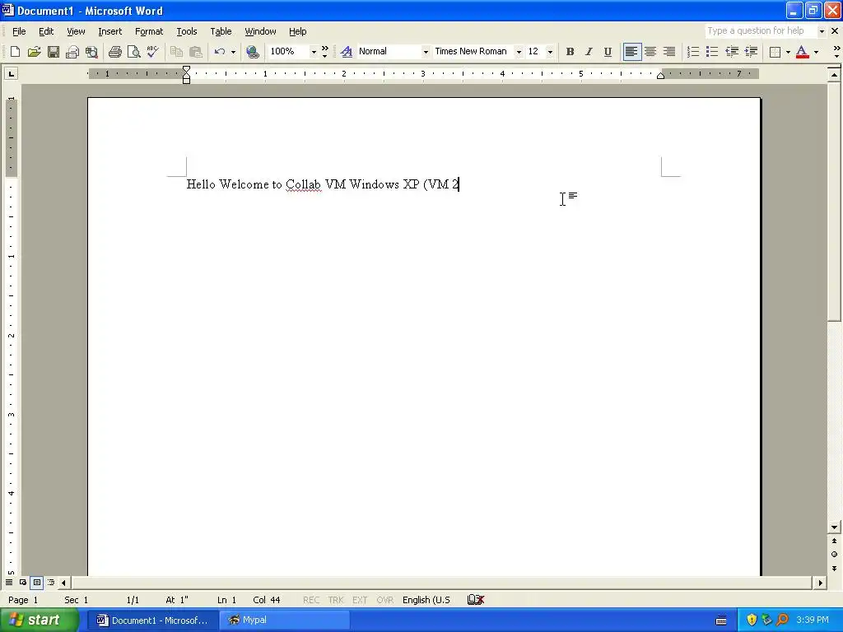Click the Window menu
Image resolution: width=843 pixels, height=632 pixels.
coord(260,31)
